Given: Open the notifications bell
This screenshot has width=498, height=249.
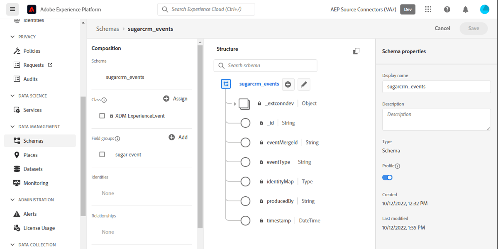Looking at the screenshot, I should click(x=465, y=9).
